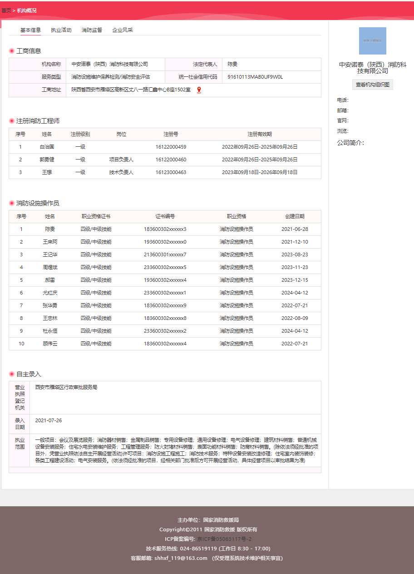
Task: Click validity 2023年09月18日-2026年09月18日
Action: coord(260,173)
